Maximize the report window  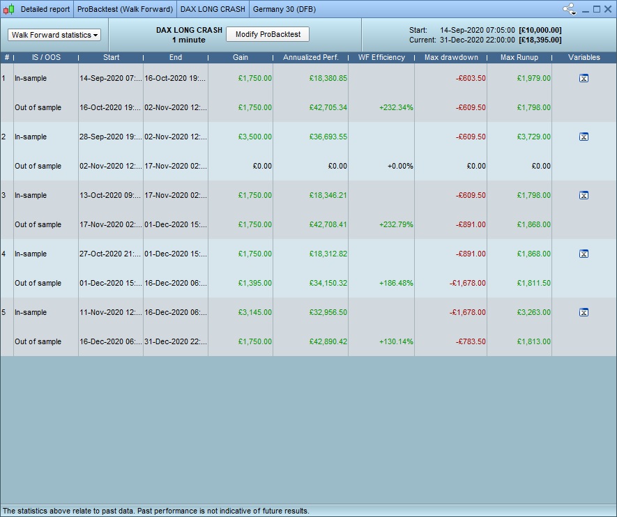tap(597, 9)
